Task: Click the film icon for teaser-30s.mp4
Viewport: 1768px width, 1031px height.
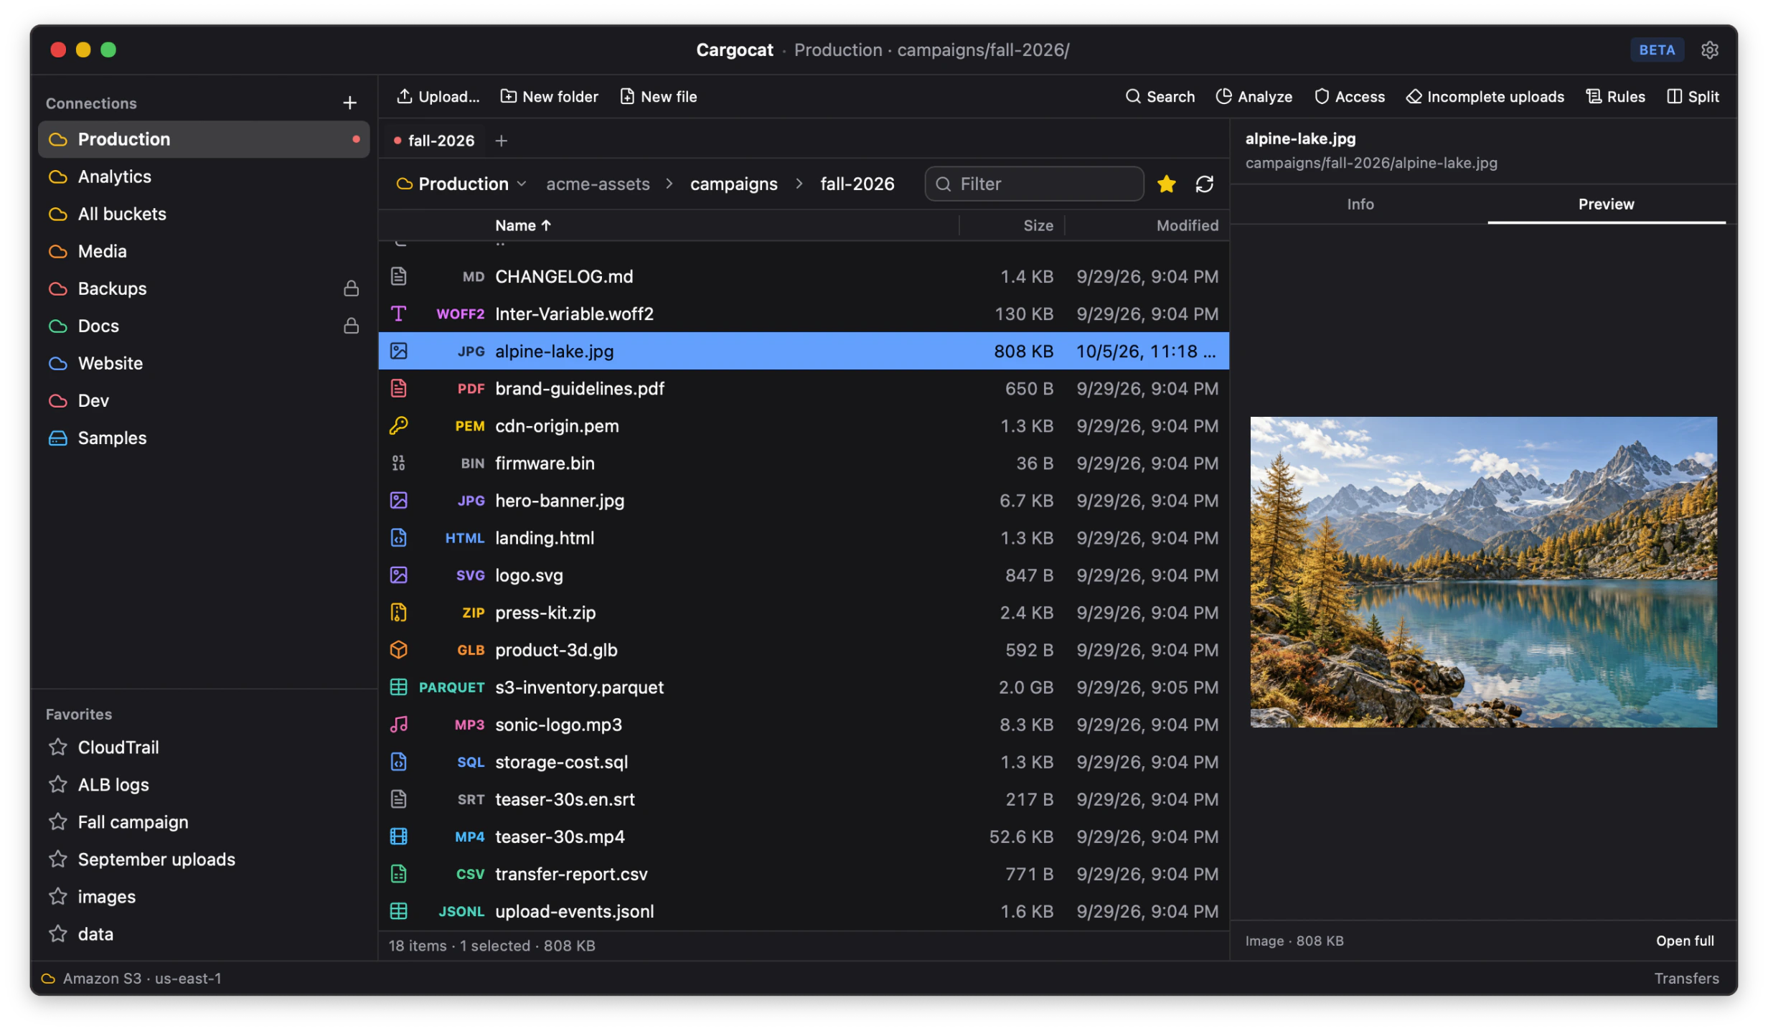Action: click(x=398, y=837)
